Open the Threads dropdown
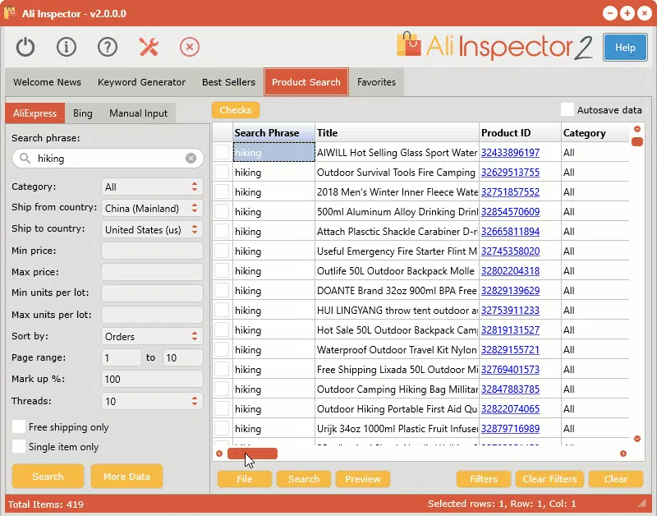Screen dimensions: 657x516 pos(152,401)
